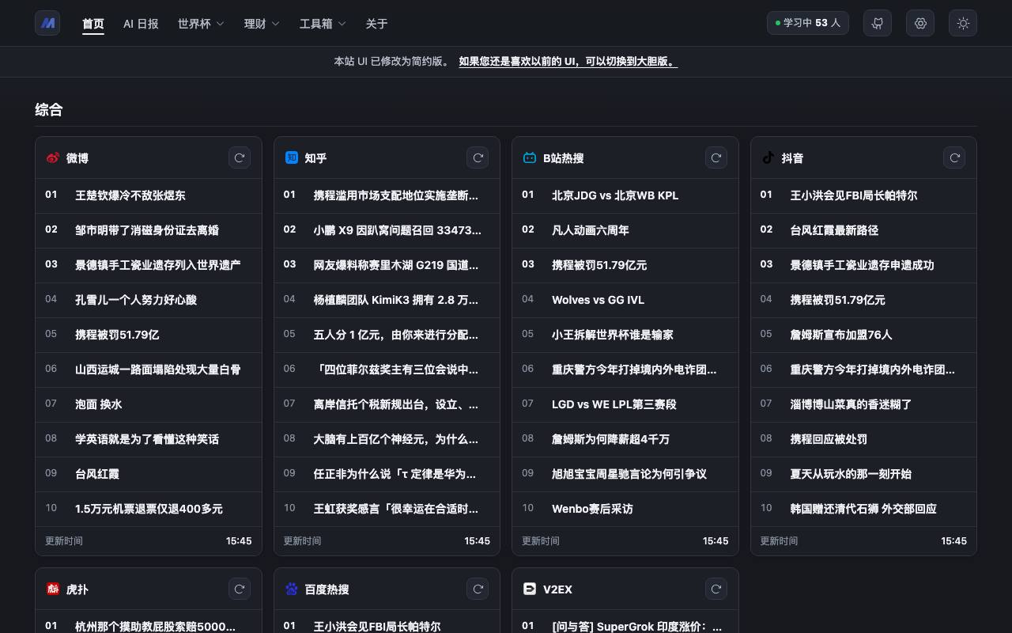Open 知乎 item 杨植麟团队 KimiK3
1012x633 pixels.
[387, 300]
